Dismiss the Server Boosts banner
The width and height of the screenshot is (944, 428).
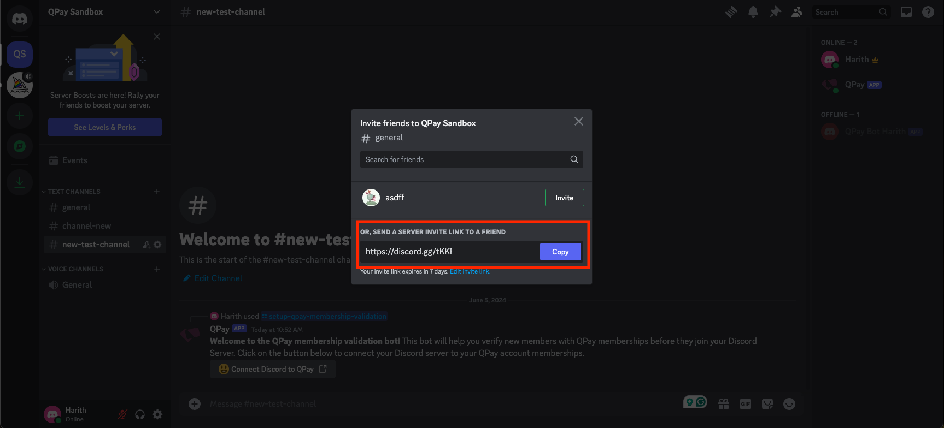coord(157,37)
